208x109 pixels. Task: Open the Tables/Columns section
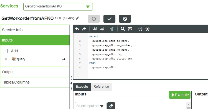click(35, 82)
